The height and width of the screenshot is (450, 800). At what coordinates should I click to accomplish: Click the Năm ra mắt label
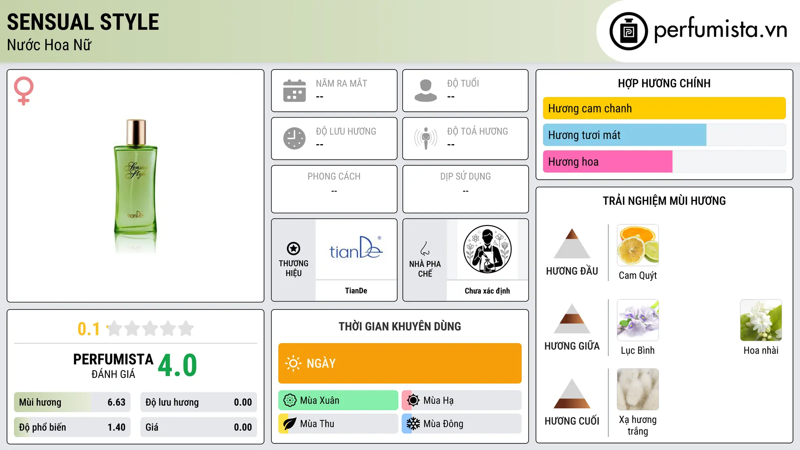coord(341,84)
